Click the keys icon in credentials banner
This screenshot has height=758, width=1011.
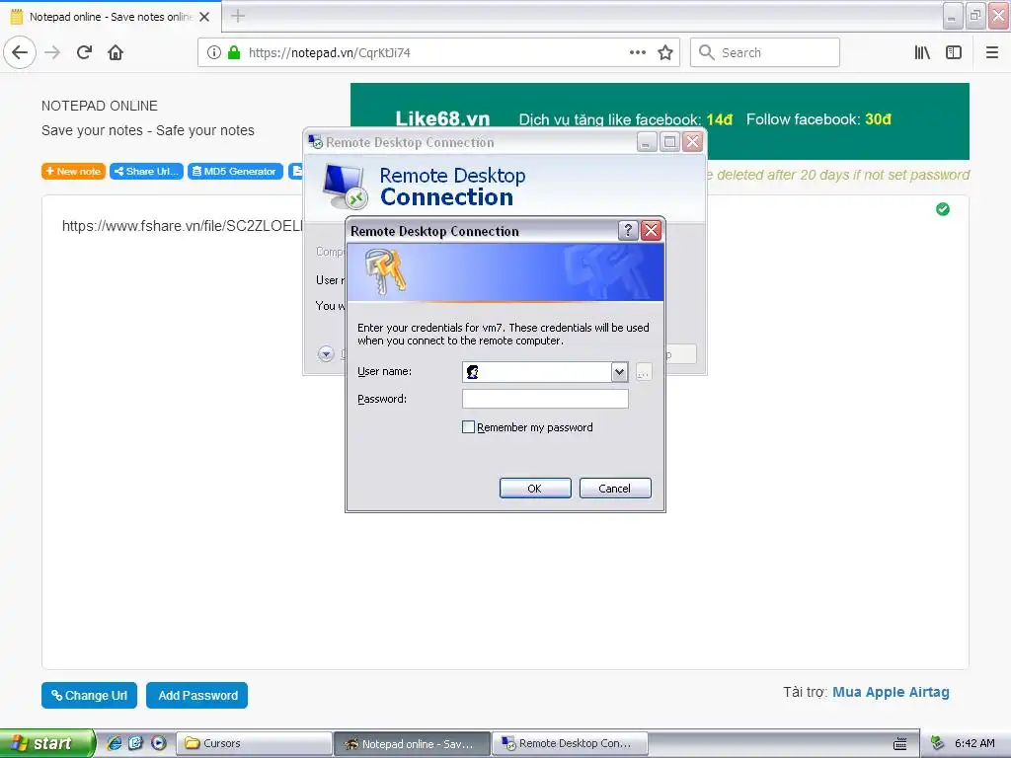385,272
